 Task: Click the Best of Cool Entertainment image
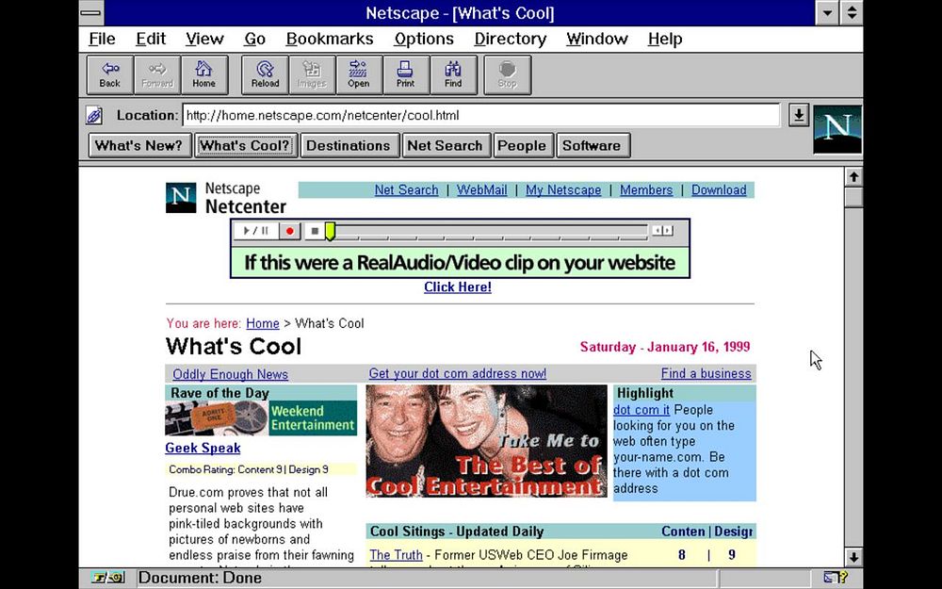pyautogui.click(x=486, y=441)
